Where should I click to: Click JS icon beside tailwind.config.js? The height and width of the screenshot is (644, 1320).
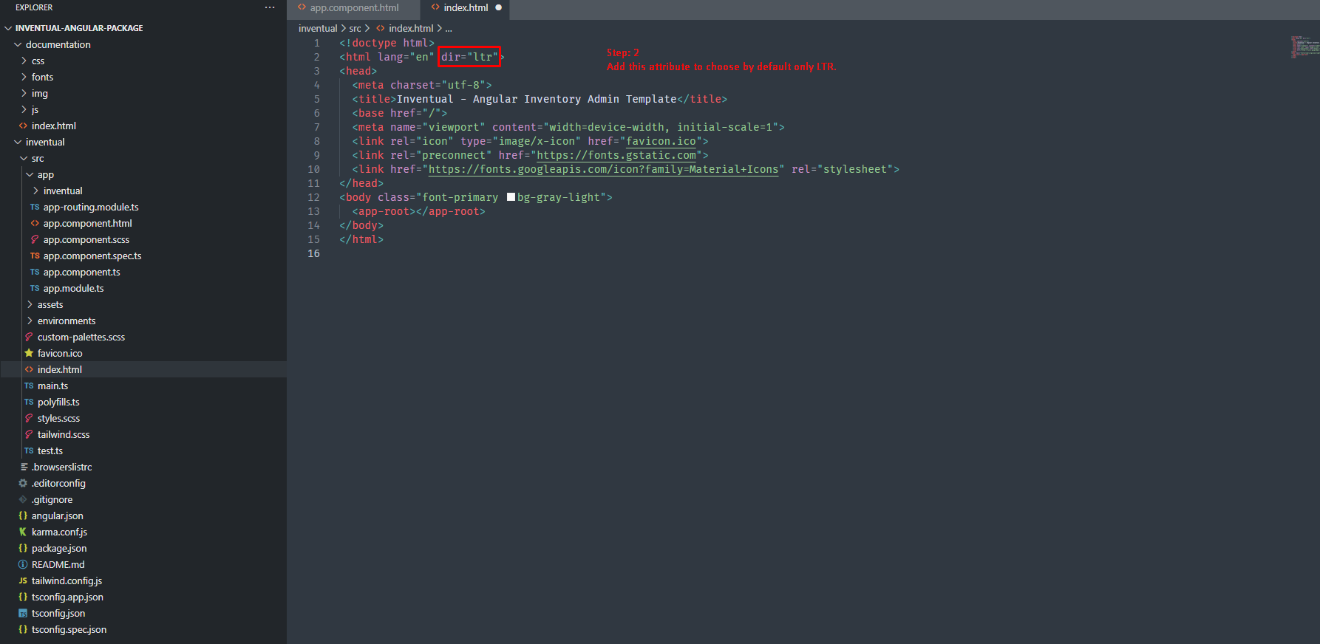pos(23,580)
